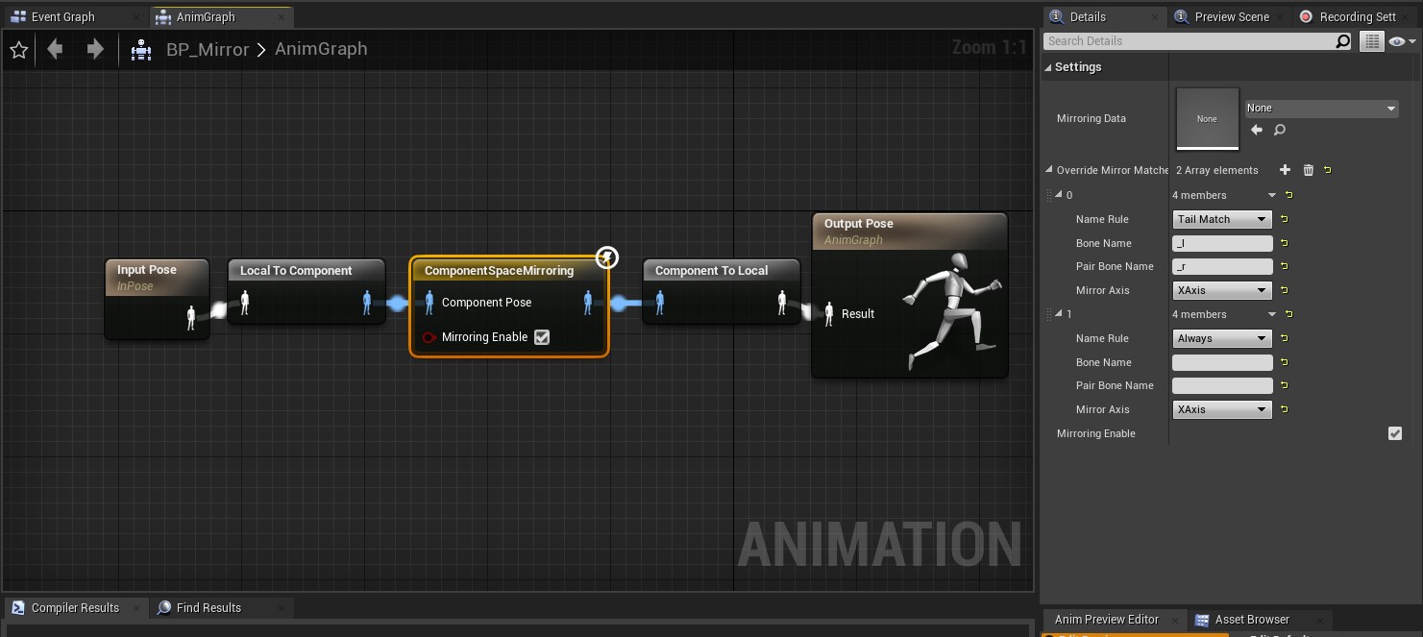Click the Mirroring Data None thumbnail

(1207, 118)
